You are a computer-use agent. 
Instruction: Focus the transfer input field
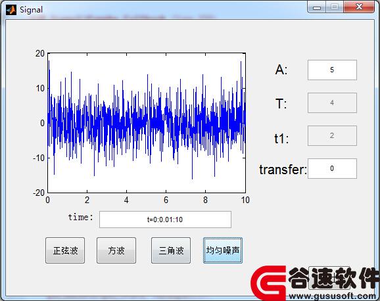pos(332,168)
